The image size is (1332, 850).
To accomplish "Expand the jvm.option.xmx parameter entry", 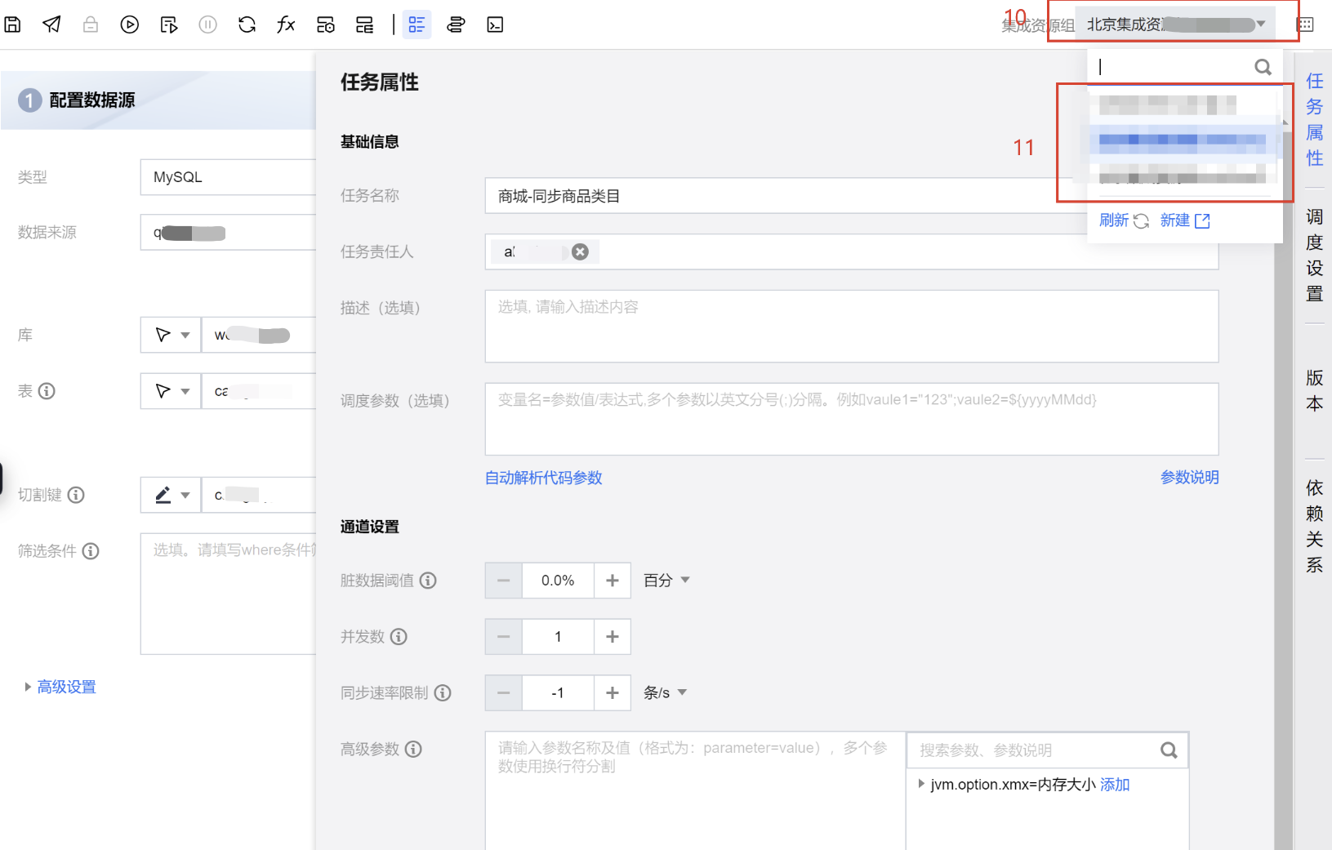I will click(922, 784).
